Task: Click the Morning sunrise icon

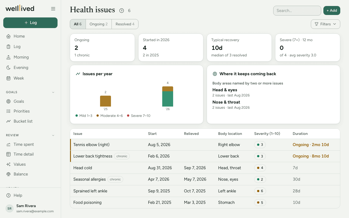Action: [8, 57]
